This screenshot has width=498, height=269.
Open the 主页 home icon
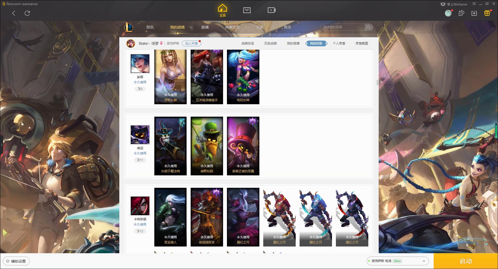coord(222,11)
